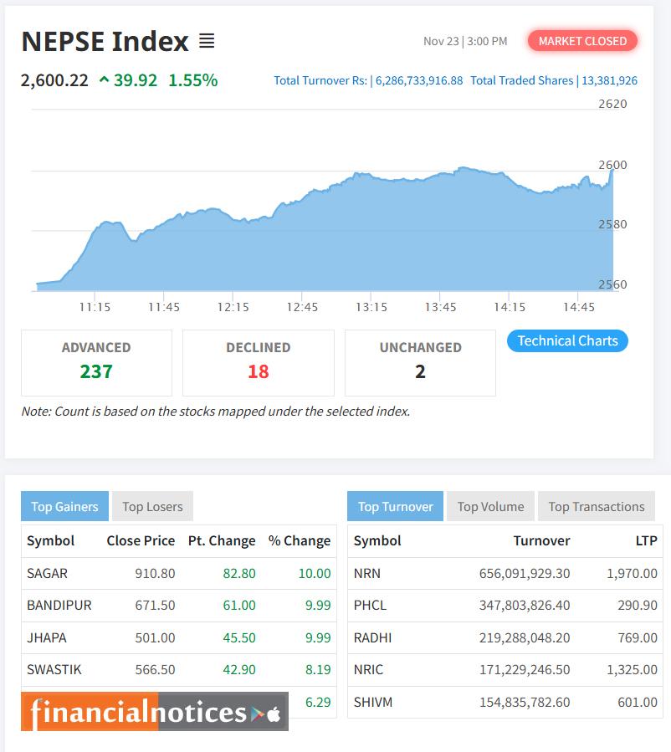Click the MARKET CLOSED badge
This screenshot has height=752, width=671.
pyautogui.click(x=582, y=40)
